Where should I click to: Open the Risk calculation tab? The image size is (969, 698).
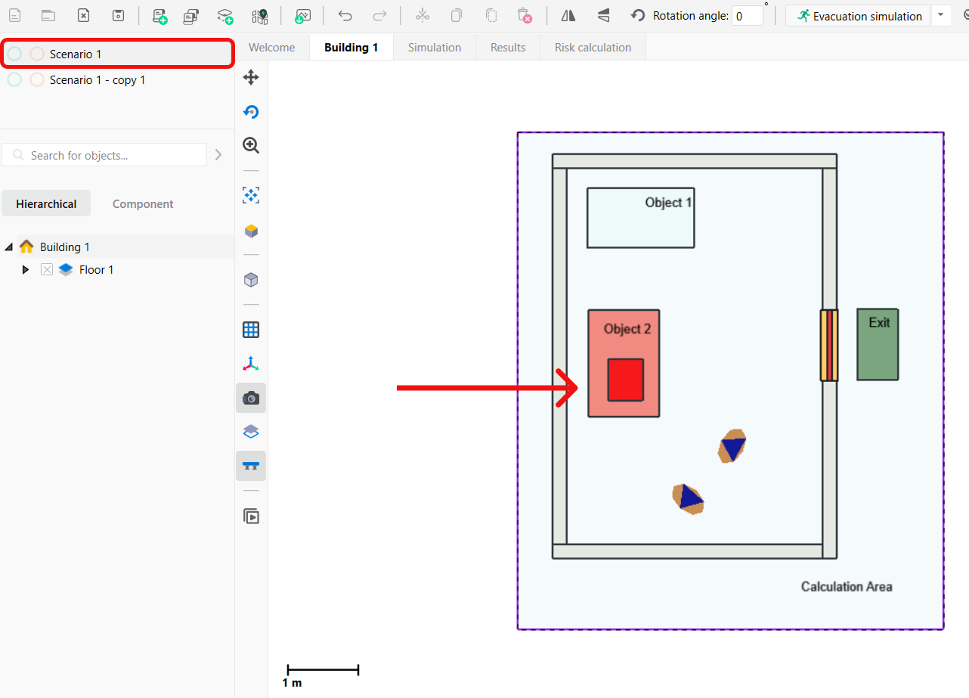coord(593,48)
